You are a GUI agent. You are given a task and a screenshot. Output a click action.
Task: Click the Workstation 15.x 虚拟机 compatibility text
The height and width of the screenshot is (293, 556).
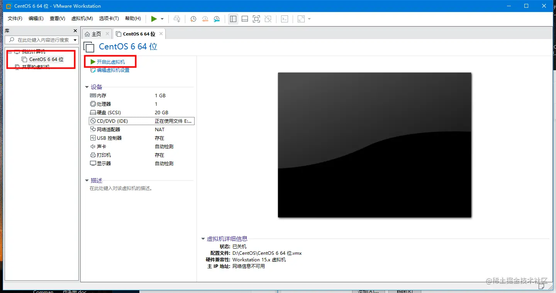[x=259, y=260]
